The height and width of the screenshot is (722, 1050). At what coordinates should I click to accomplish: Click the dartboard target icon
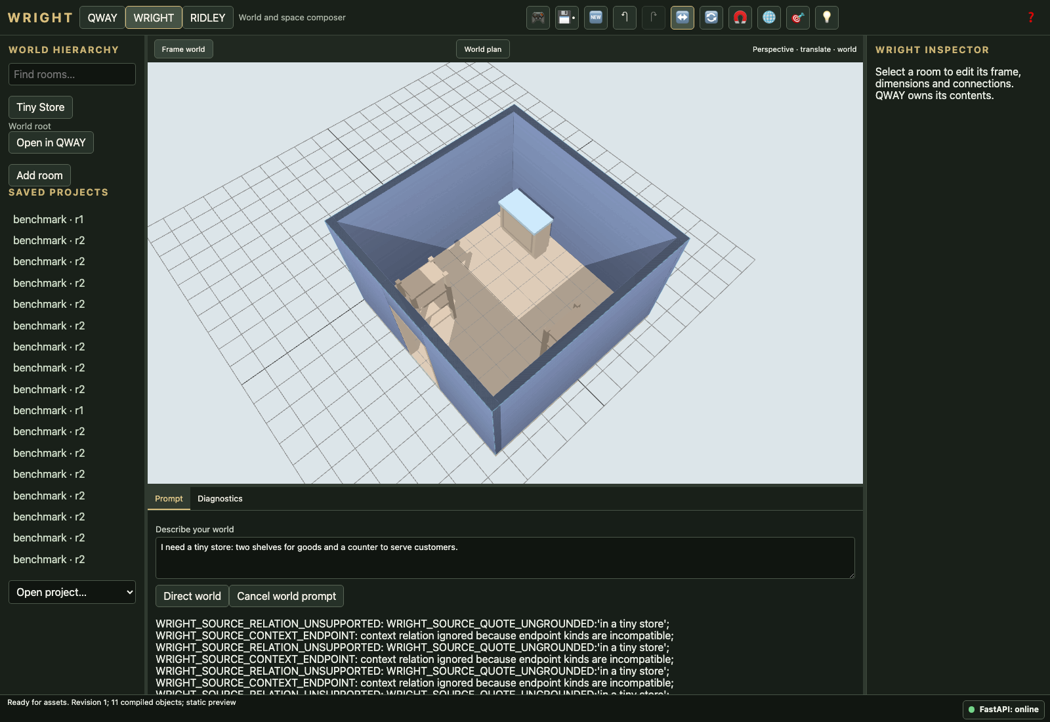(798, 18)
